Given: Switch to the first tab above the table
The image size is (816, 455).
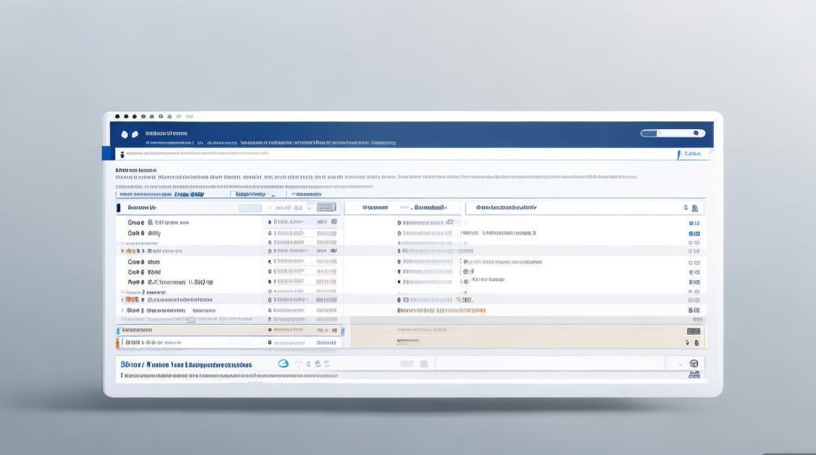Looking at the screenshot, I should (x=161, y=195).
